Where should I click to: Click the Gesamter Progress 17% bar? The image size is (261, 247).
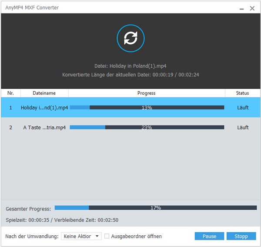[156, 207]
